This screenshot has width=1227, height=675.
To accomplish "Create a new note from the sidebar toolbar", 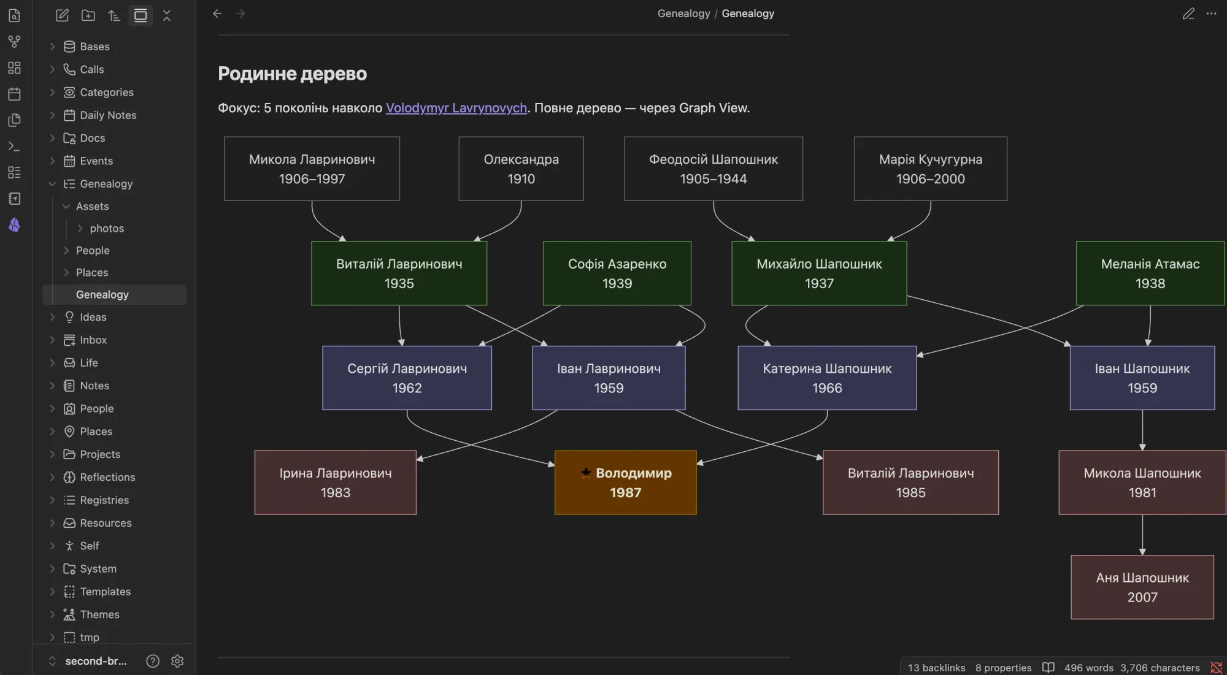I will pos(62,15).
